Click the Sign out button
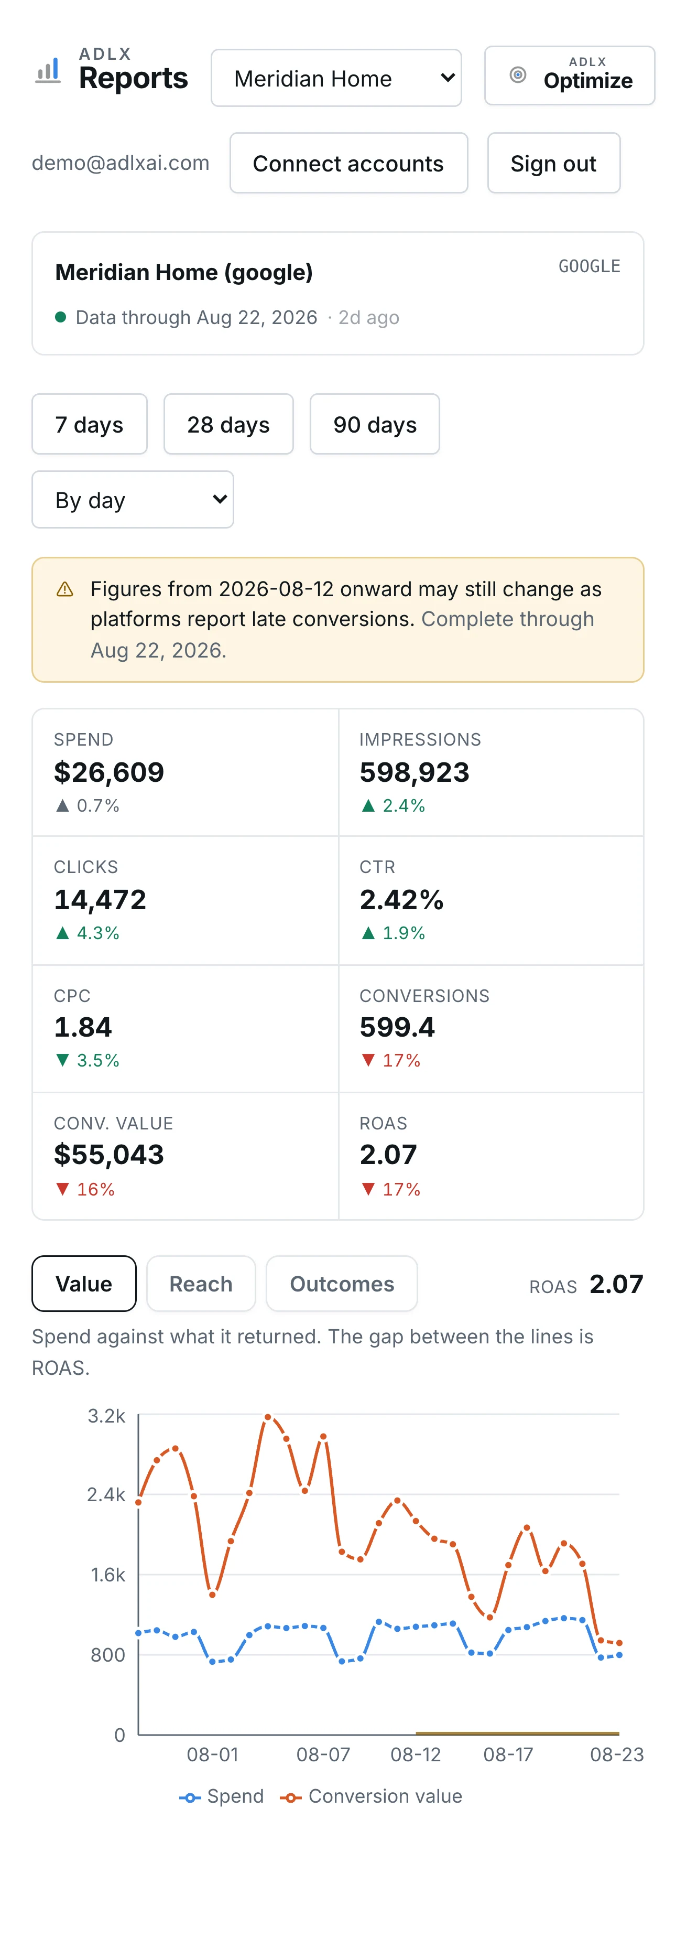Screen dimensions: 676x1949 point(553,164)
